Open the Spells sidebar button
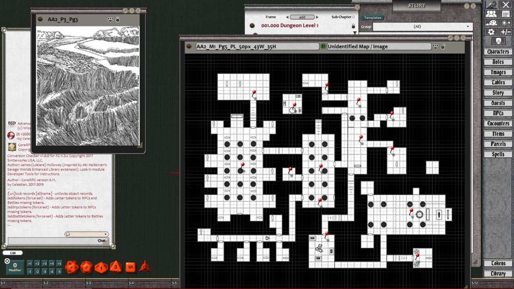Viewport: 514px width, 289px height. coord(498,154)
